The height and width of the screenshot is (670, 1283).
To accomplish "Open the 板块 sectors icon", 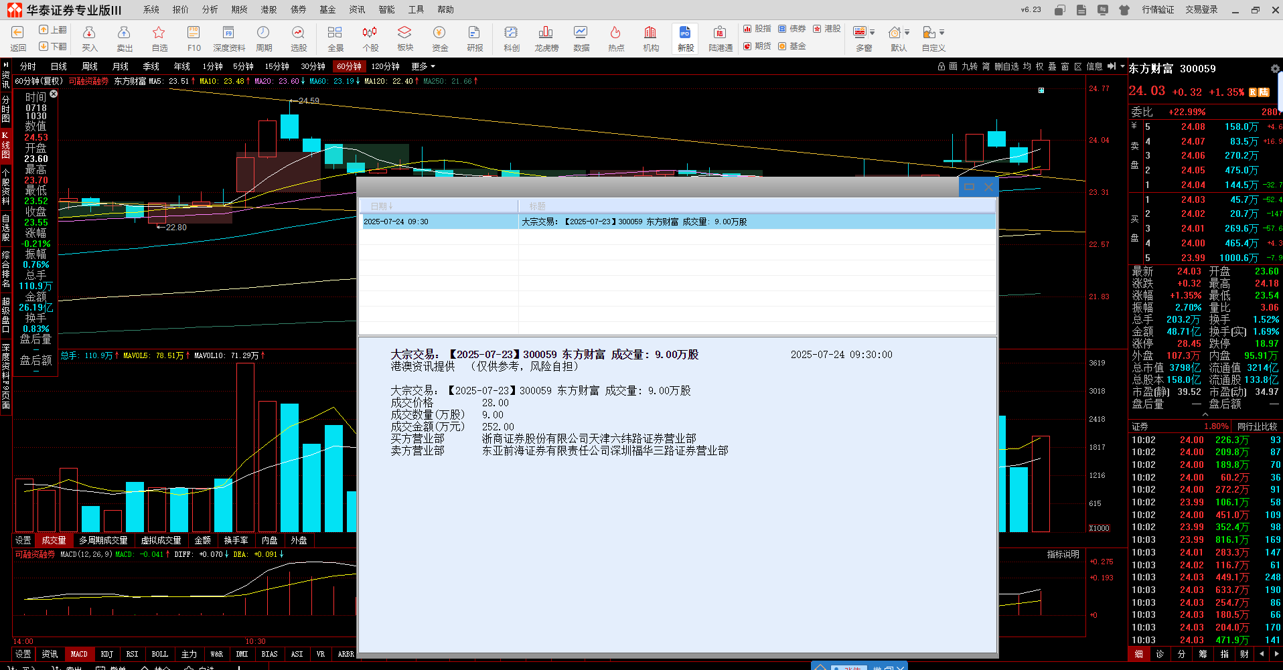I will [405, 39].
